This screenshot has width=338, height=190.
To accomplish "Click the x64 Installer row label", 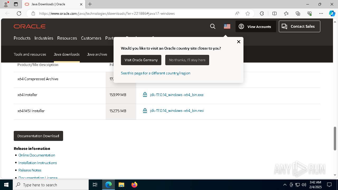I will coord(27,95).
